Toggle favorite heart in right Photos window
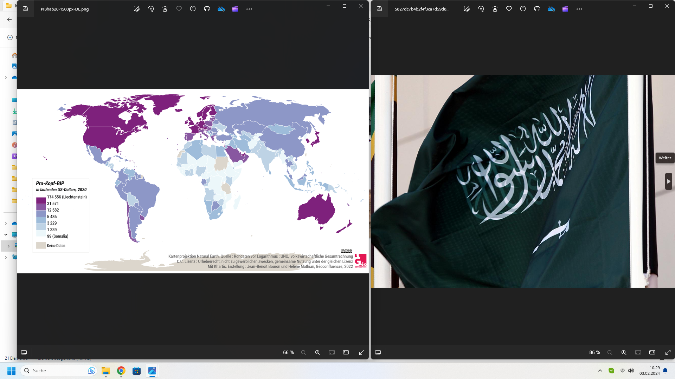 tap(509, 9)
